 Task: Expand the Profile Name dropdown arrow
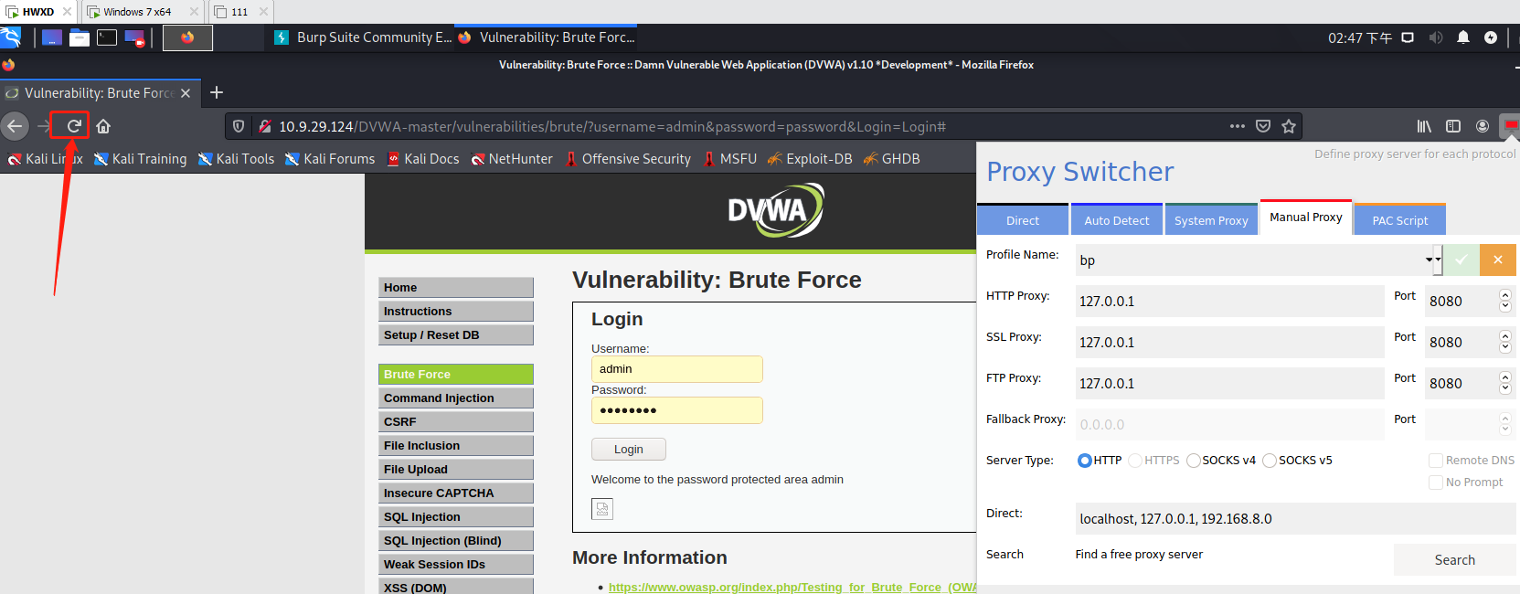coord(1432,260)
